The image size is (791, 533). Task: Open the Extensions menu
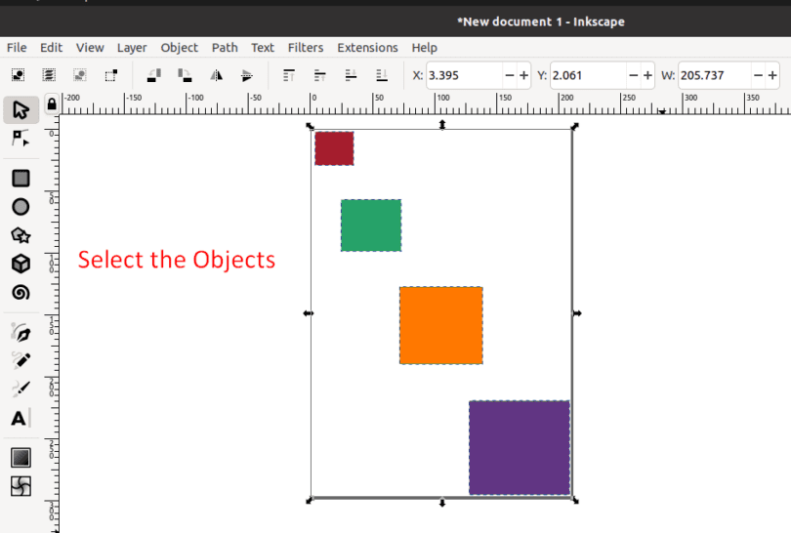(x=368, y=48)
